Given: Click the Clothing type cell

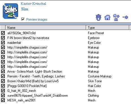Looking at the screenshot, I should tap(93, 96).
